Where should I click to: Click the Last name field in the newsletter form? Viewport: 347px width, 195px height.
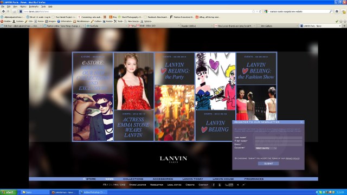278,138
